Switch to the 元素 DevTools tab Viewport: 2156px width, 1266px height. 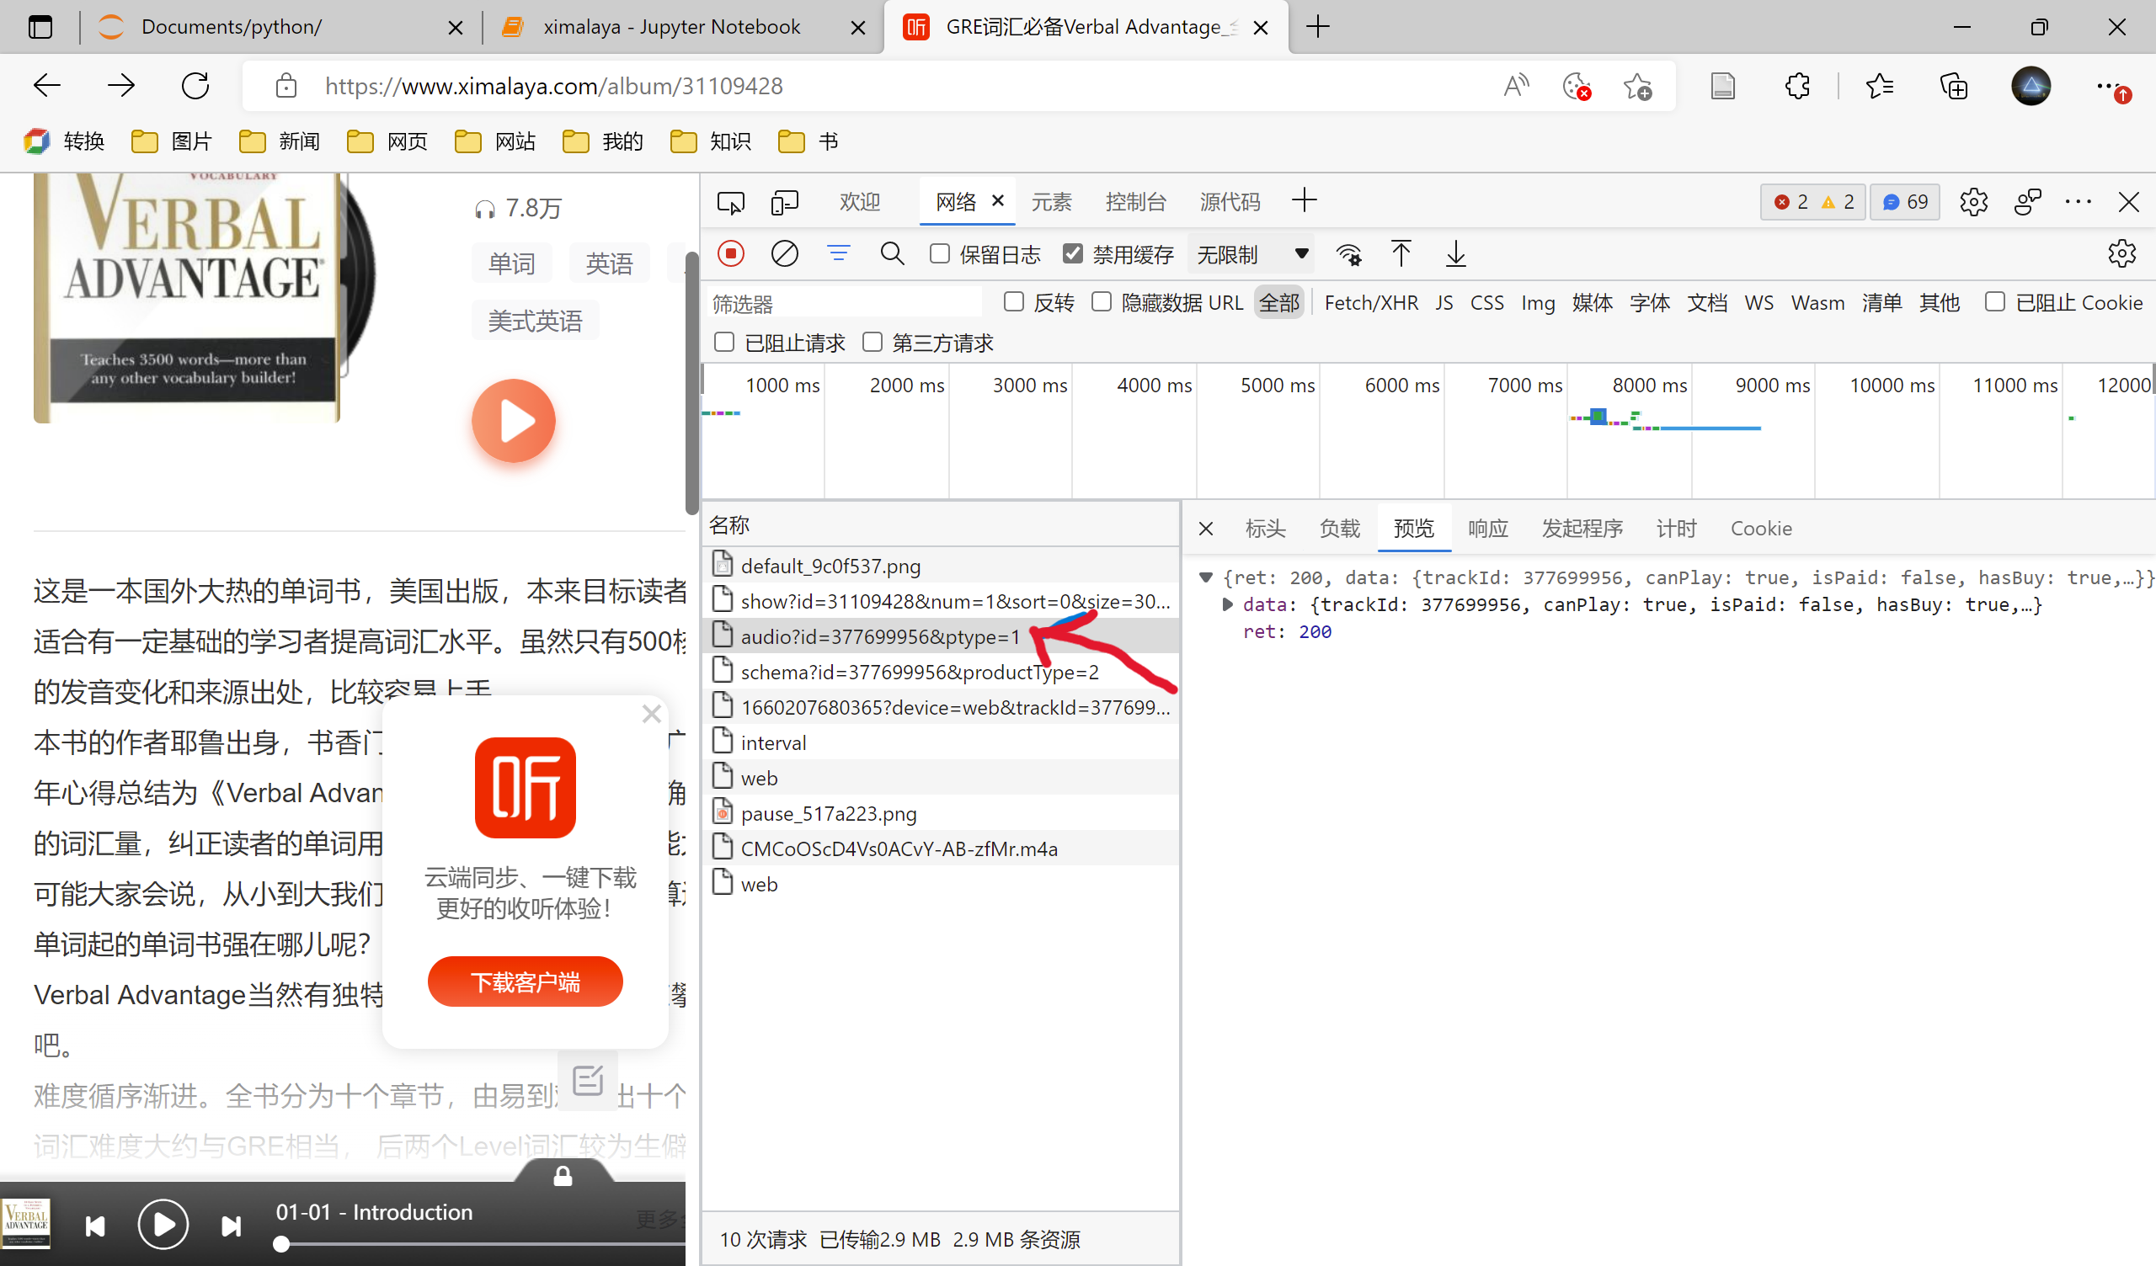(x=1050, y=202)
